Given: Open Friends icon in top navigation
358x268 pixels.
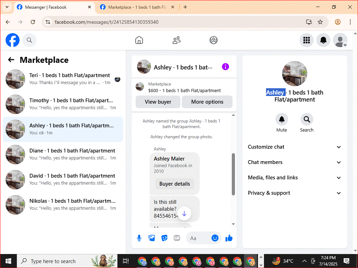Looking at the screenshot, I should (x=176, y=40).
